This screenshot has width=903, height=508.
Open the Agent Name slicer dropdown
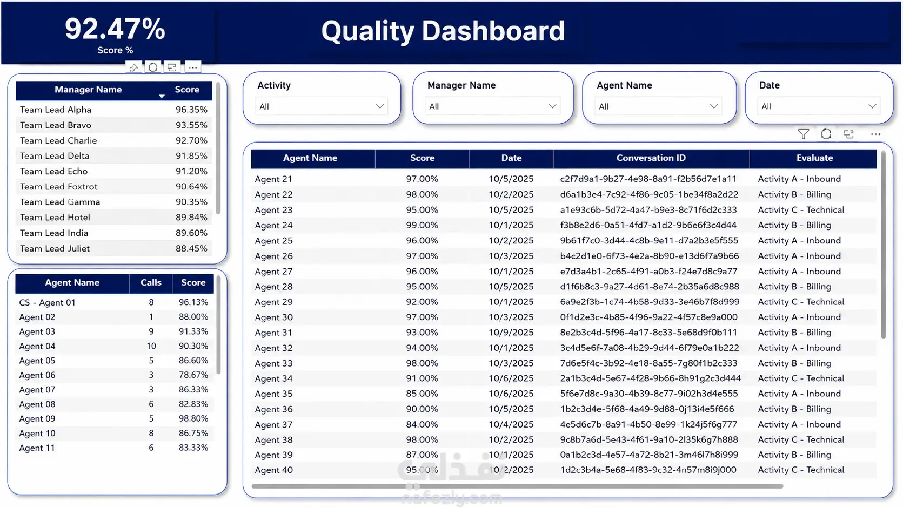[x=658, y=106]
